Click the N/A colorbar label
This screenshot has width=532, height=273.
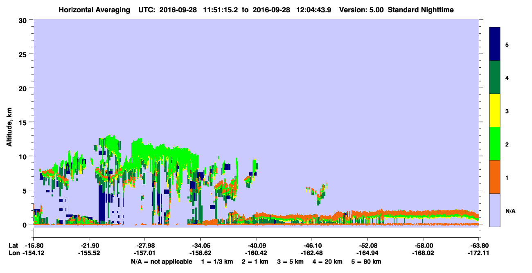(510, 211)
